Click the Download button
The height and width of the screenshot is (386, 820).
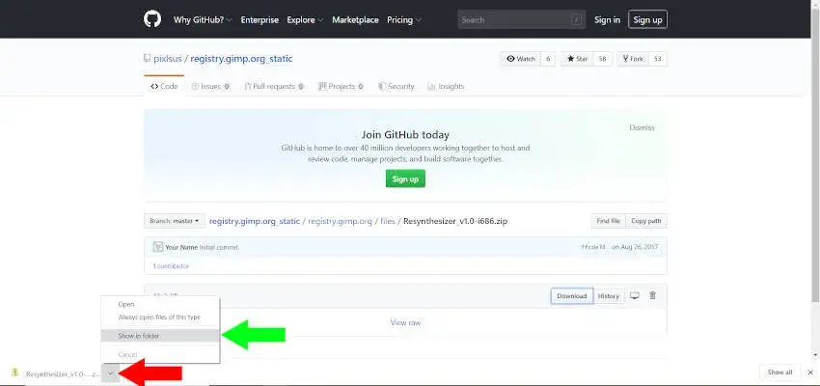pyautogui.click(x=572, y=296)
